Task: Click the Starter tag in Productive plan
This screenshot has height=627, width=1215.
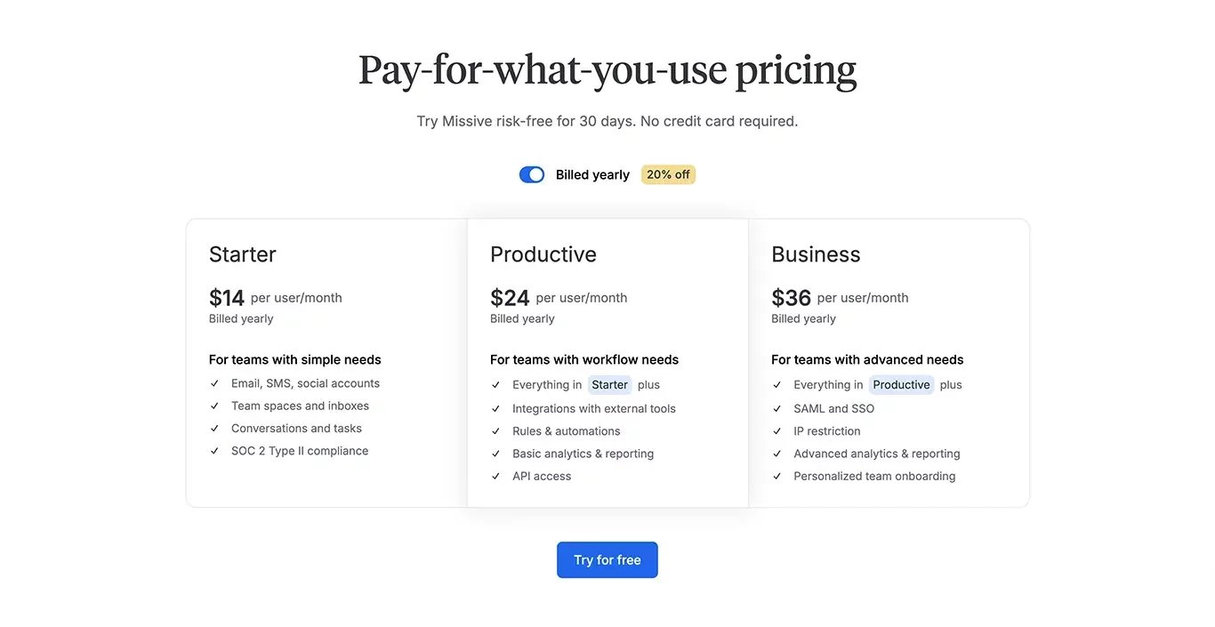Action: 609,385
